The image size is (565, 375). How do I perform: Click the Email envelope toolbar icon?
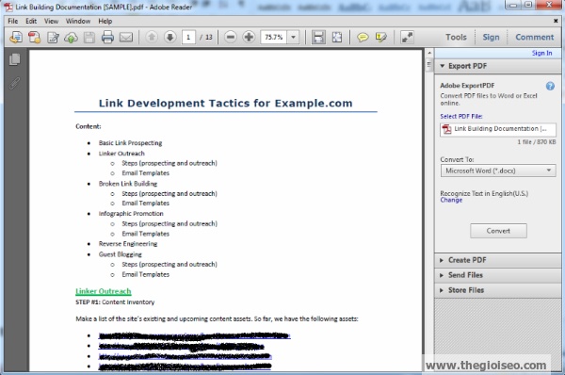[x=126, y=37]
